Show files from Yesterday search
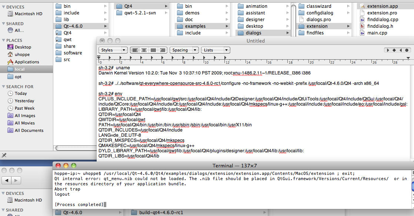 coord(21,101)
